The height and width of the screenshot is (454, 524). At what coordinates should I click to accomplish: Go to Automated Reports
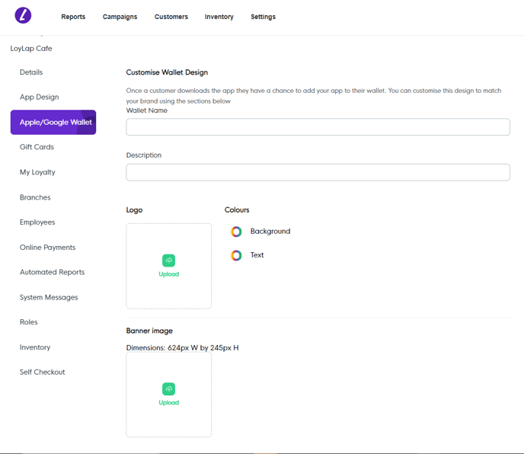tap(52, 272)
